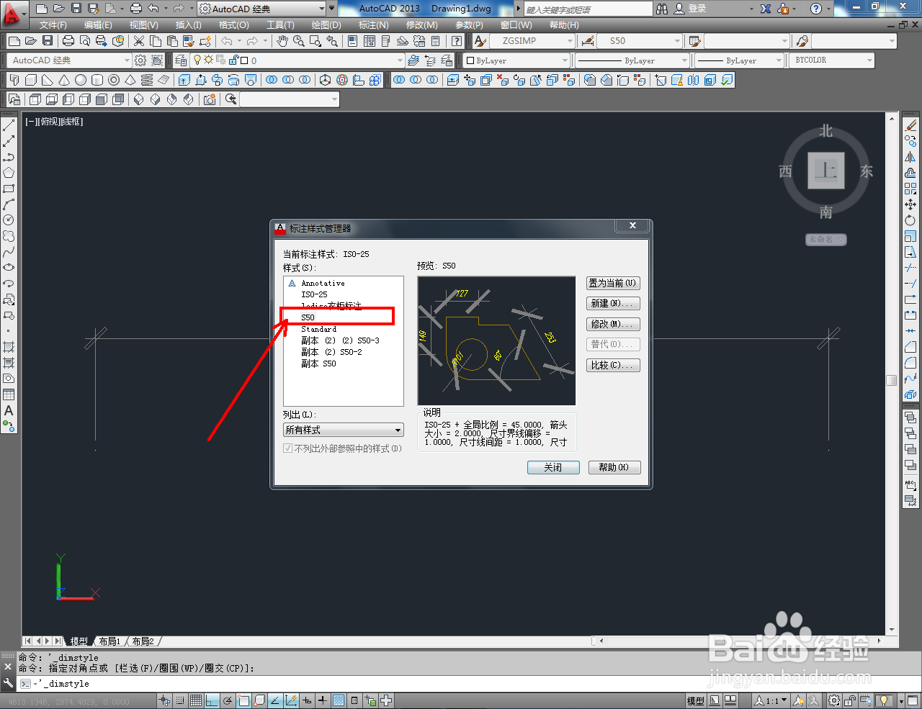This screenshot has width=922, height=709.
Task: Click the Table Style icon
Action: click(x=694, y=41)
